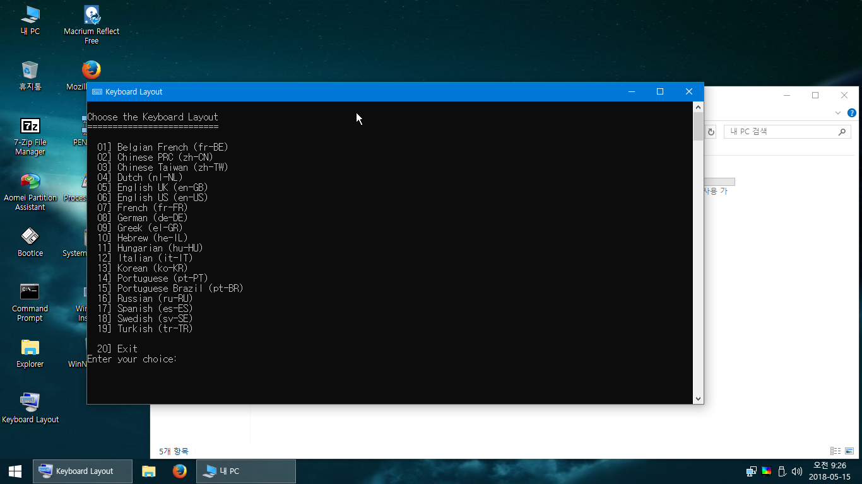Screen dimensions: 862x484
Task: Switch to details view in 내 PC window
Action: [x=835, y=451]
